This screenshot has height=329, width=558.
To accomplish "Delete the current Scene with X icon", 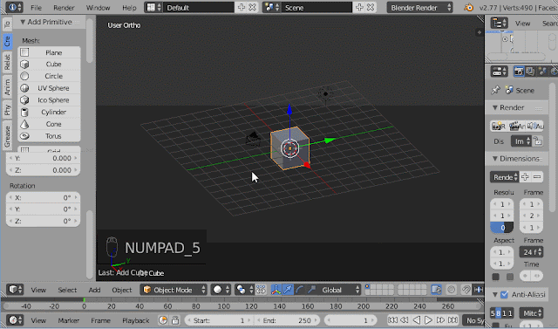I will (x=371, y=8).
